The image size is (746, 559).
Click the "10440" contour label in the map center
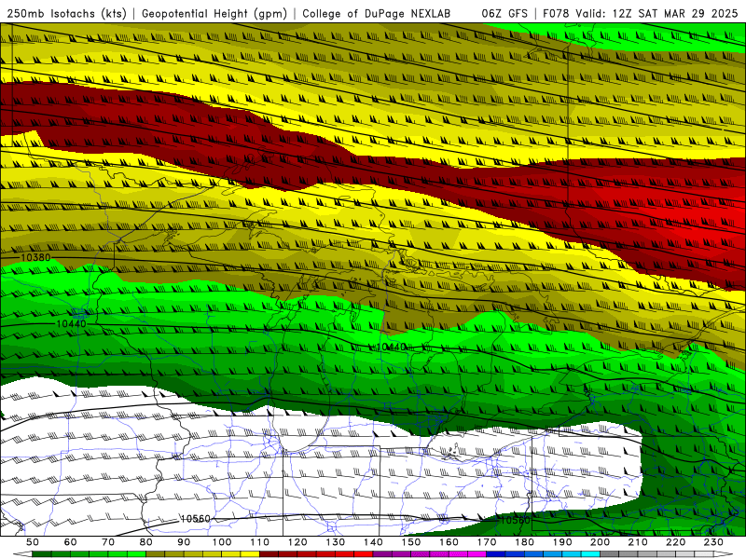392,347
